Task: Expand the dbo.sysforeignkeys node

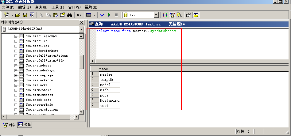Action: pyautogui.click(x=16, y=51)
